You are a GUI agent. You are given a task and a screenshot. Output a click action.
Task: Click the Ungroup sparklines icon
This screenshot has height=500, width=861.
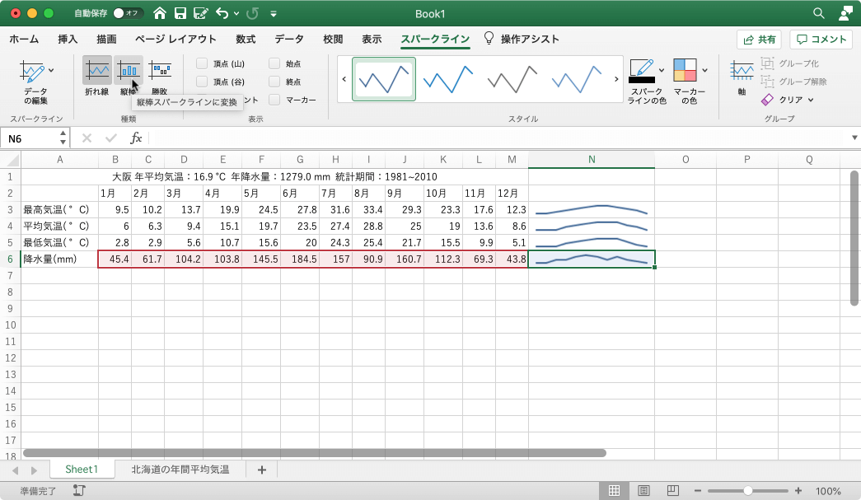click(767, 82)
